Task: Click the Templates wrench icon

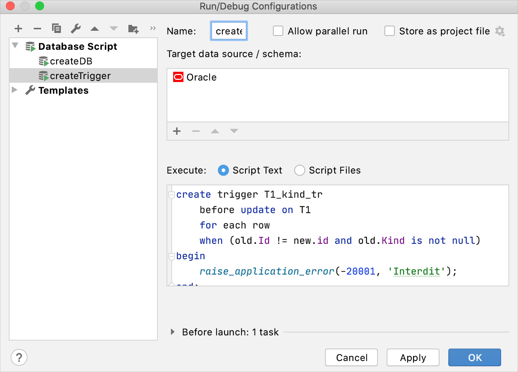Action: click(x=30, y=90)
